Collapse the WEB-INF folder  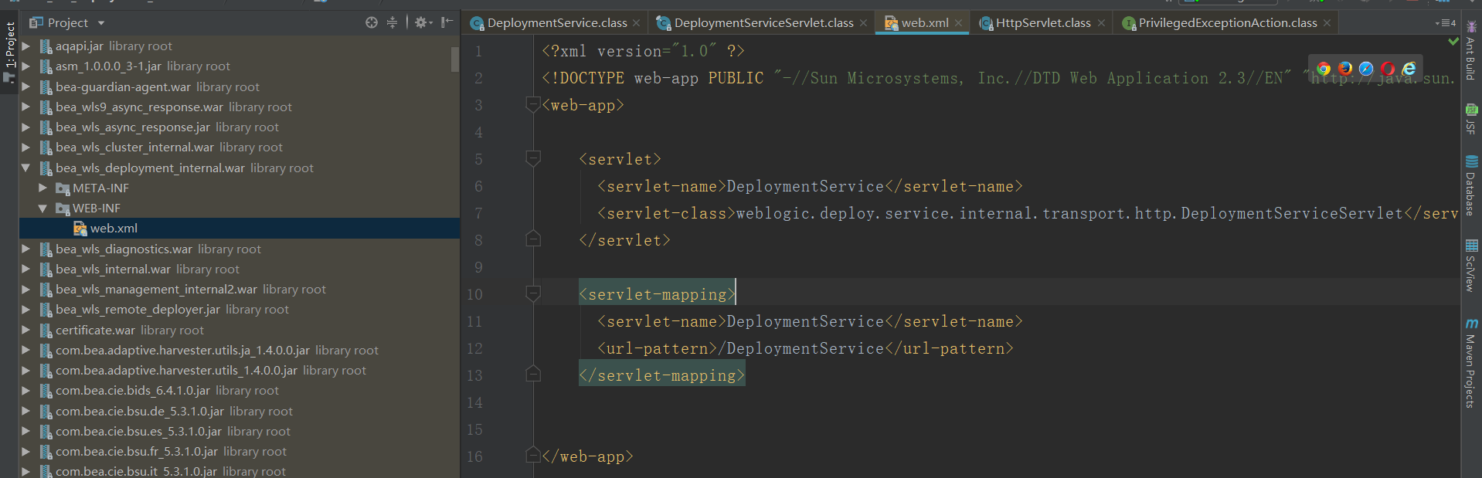coord(43,208)
